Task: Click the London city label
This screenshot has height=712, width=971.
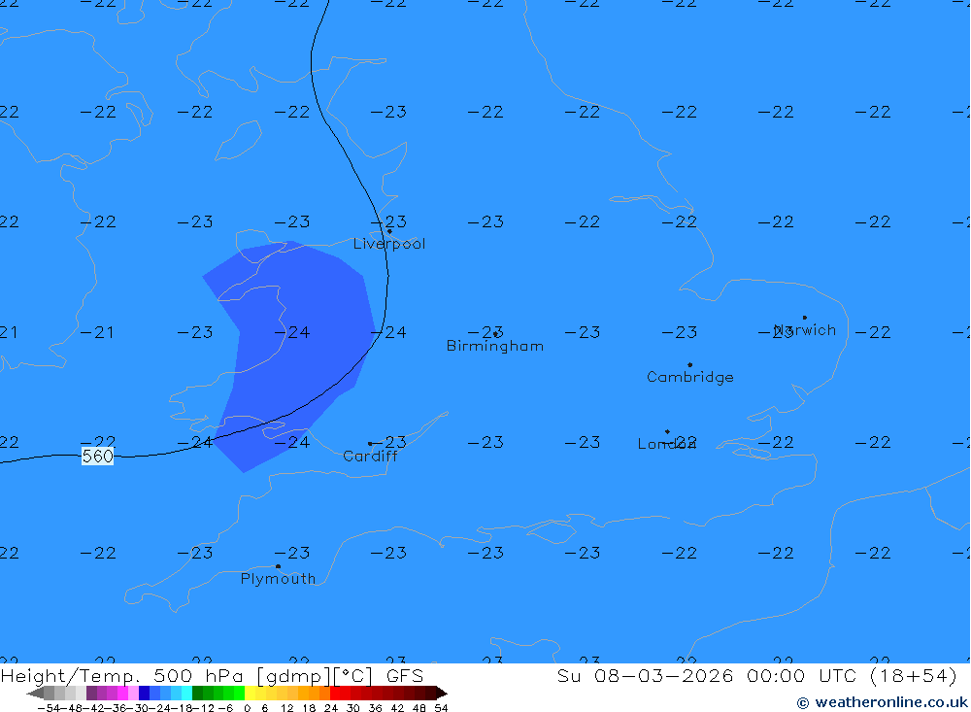Action: click(666, 444)
